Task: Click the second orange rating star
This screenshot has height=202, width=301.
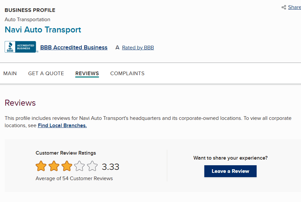Action: coord(54,166)
